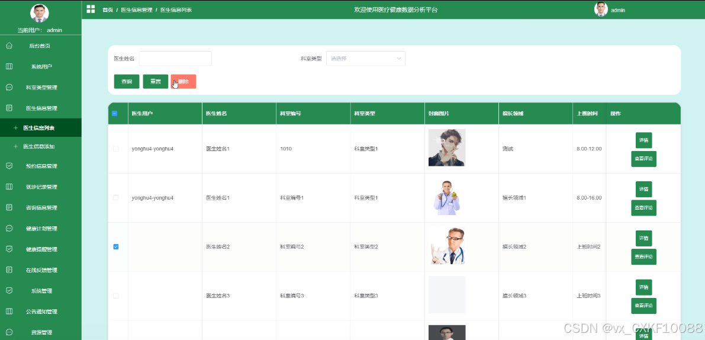The width and height of the screenshot is (705, 340).
Task: Click the 查询 button
Action: [127, 81]
